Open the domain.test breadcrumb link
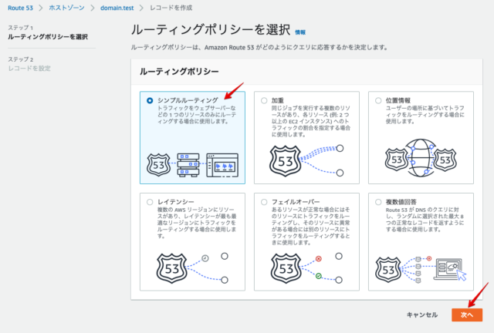The height and width of the screenshot is (333, 494). [x=117, y=8]
